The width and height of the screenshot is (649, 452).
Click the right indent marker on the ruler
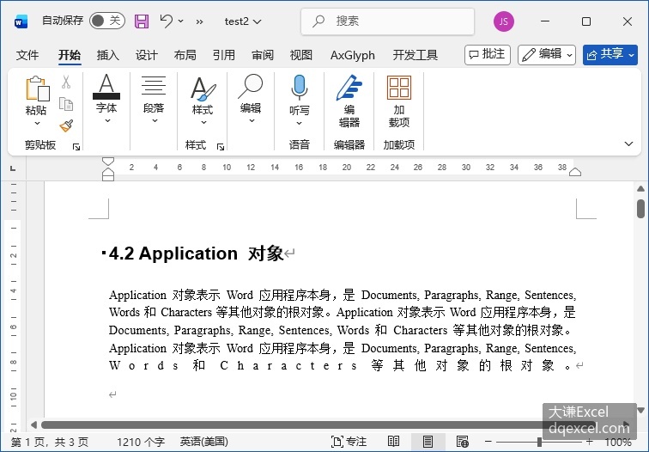(x=575, y=172)
